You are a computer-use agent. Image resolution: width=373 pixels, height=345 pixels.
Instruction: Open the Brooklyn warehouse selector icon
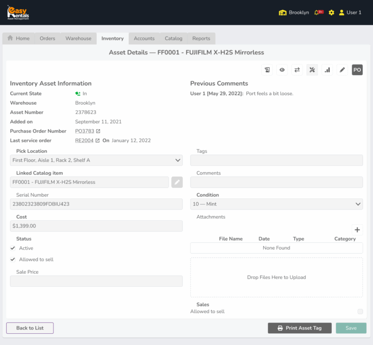pos(282,13)
